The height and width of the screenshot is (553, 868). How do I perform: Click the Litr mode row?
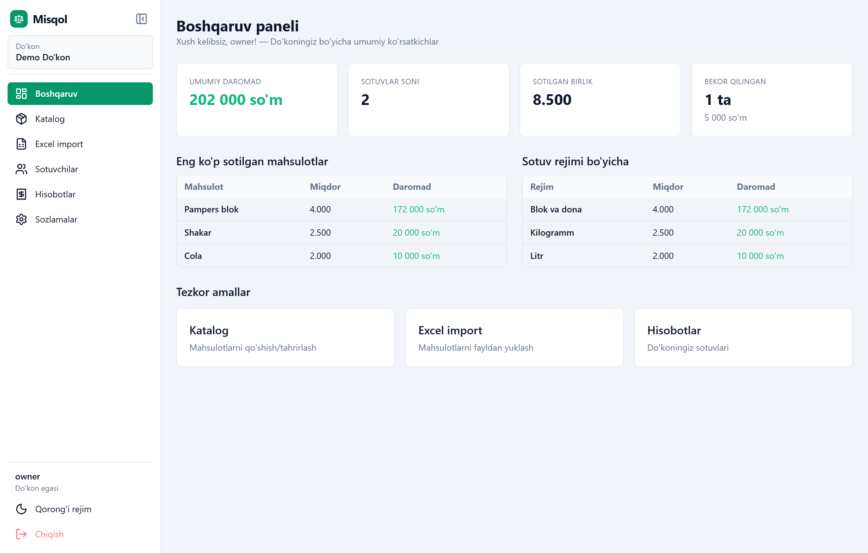tap(687, 256)
